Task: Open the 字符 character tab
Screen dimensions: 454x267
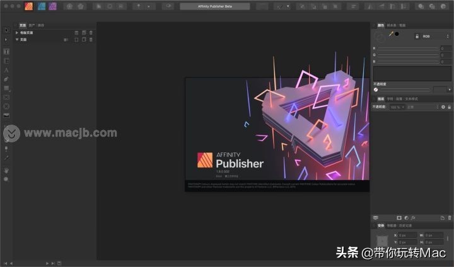Action: pos(390,99)
